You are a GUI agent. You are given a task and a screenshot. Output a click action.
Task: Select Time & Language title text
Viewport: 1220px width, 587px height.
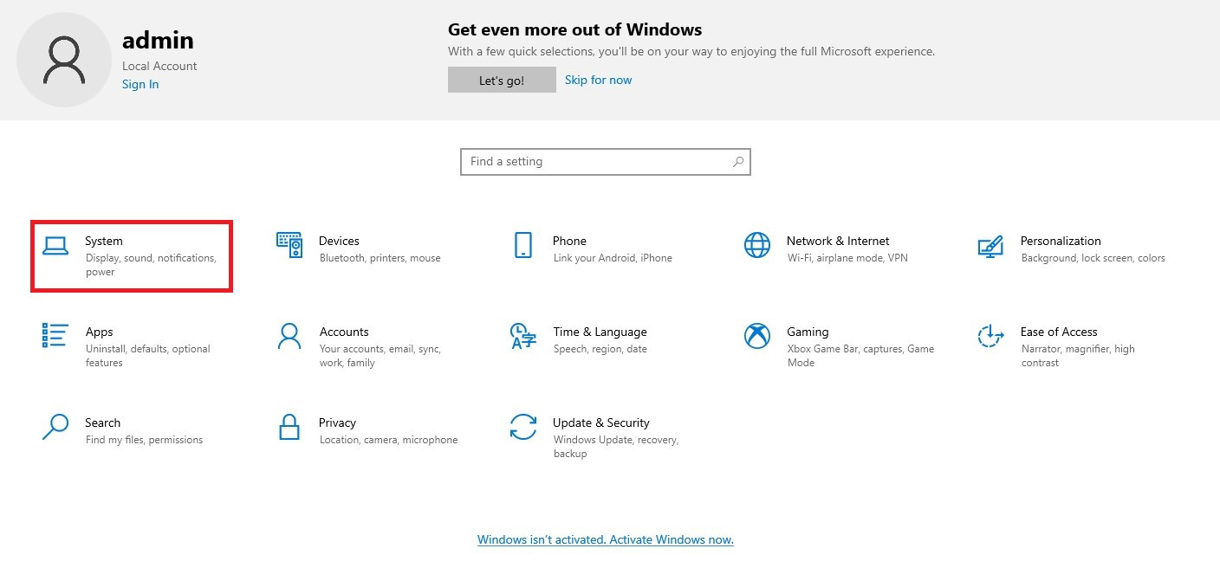point(600,332)
